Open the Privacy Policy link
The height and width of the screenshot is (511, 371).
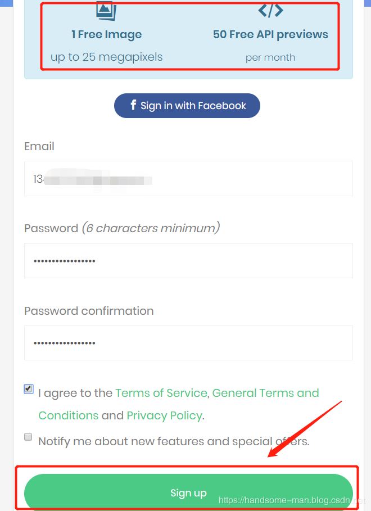(x=164, y=415)
